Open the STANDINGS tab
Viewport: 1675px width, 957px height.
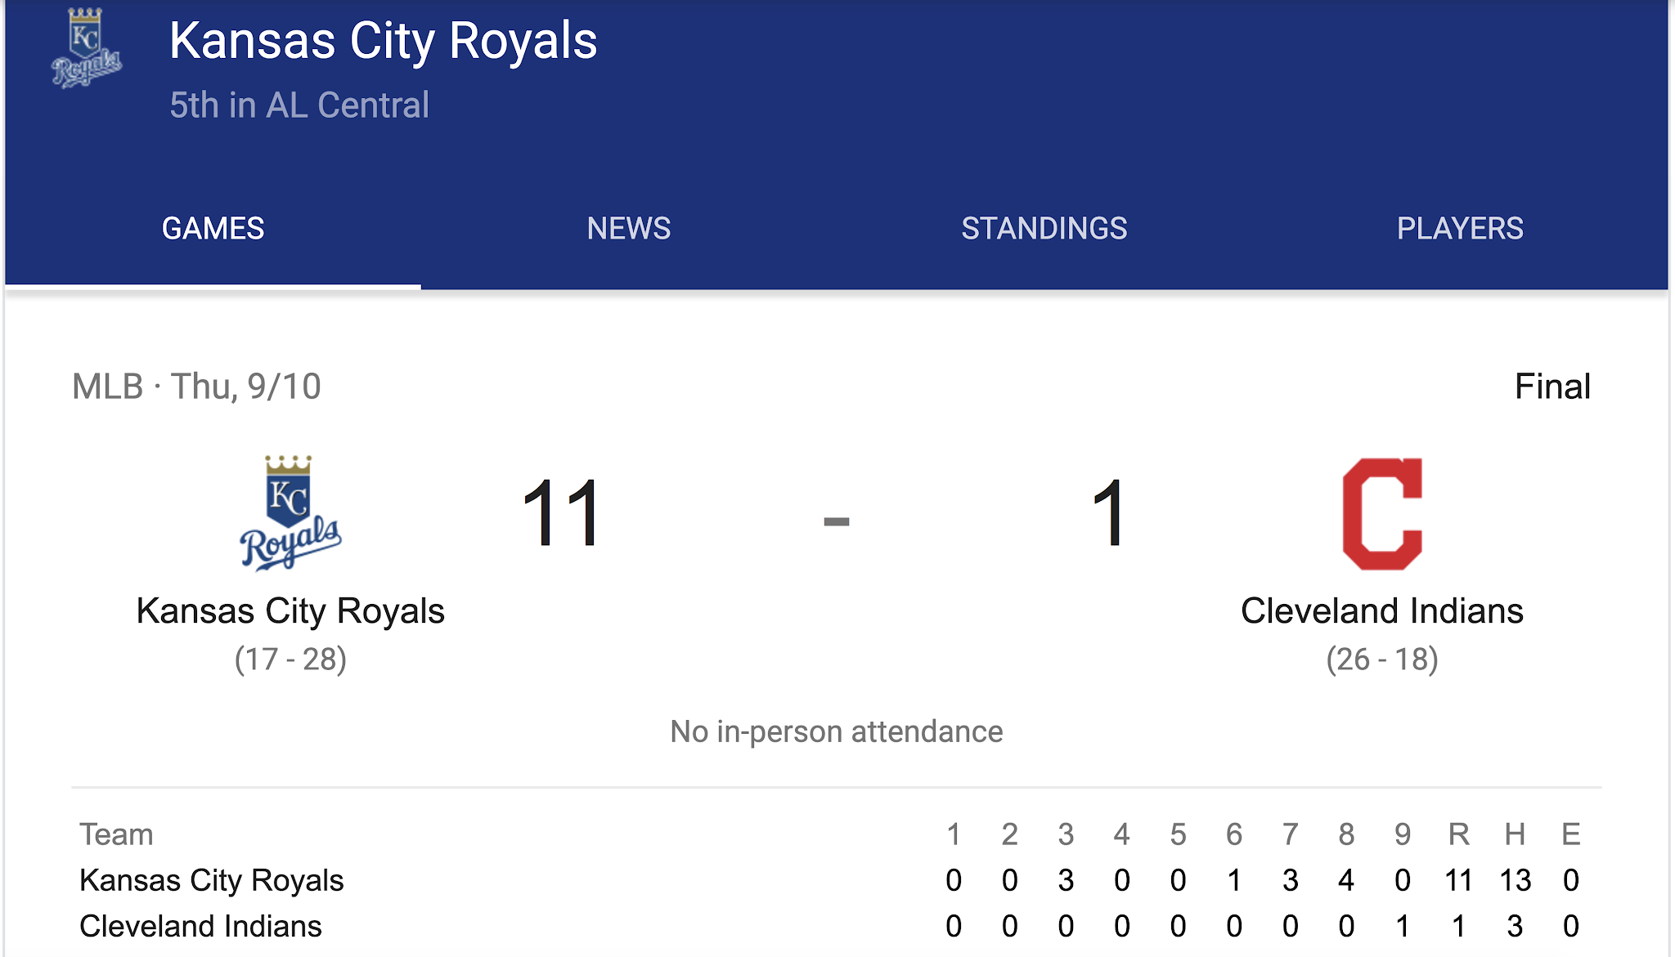[1044, 229]
